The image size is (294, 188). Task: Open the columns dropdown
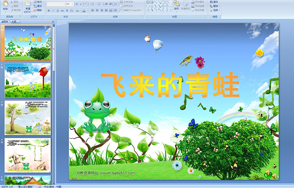116,10
